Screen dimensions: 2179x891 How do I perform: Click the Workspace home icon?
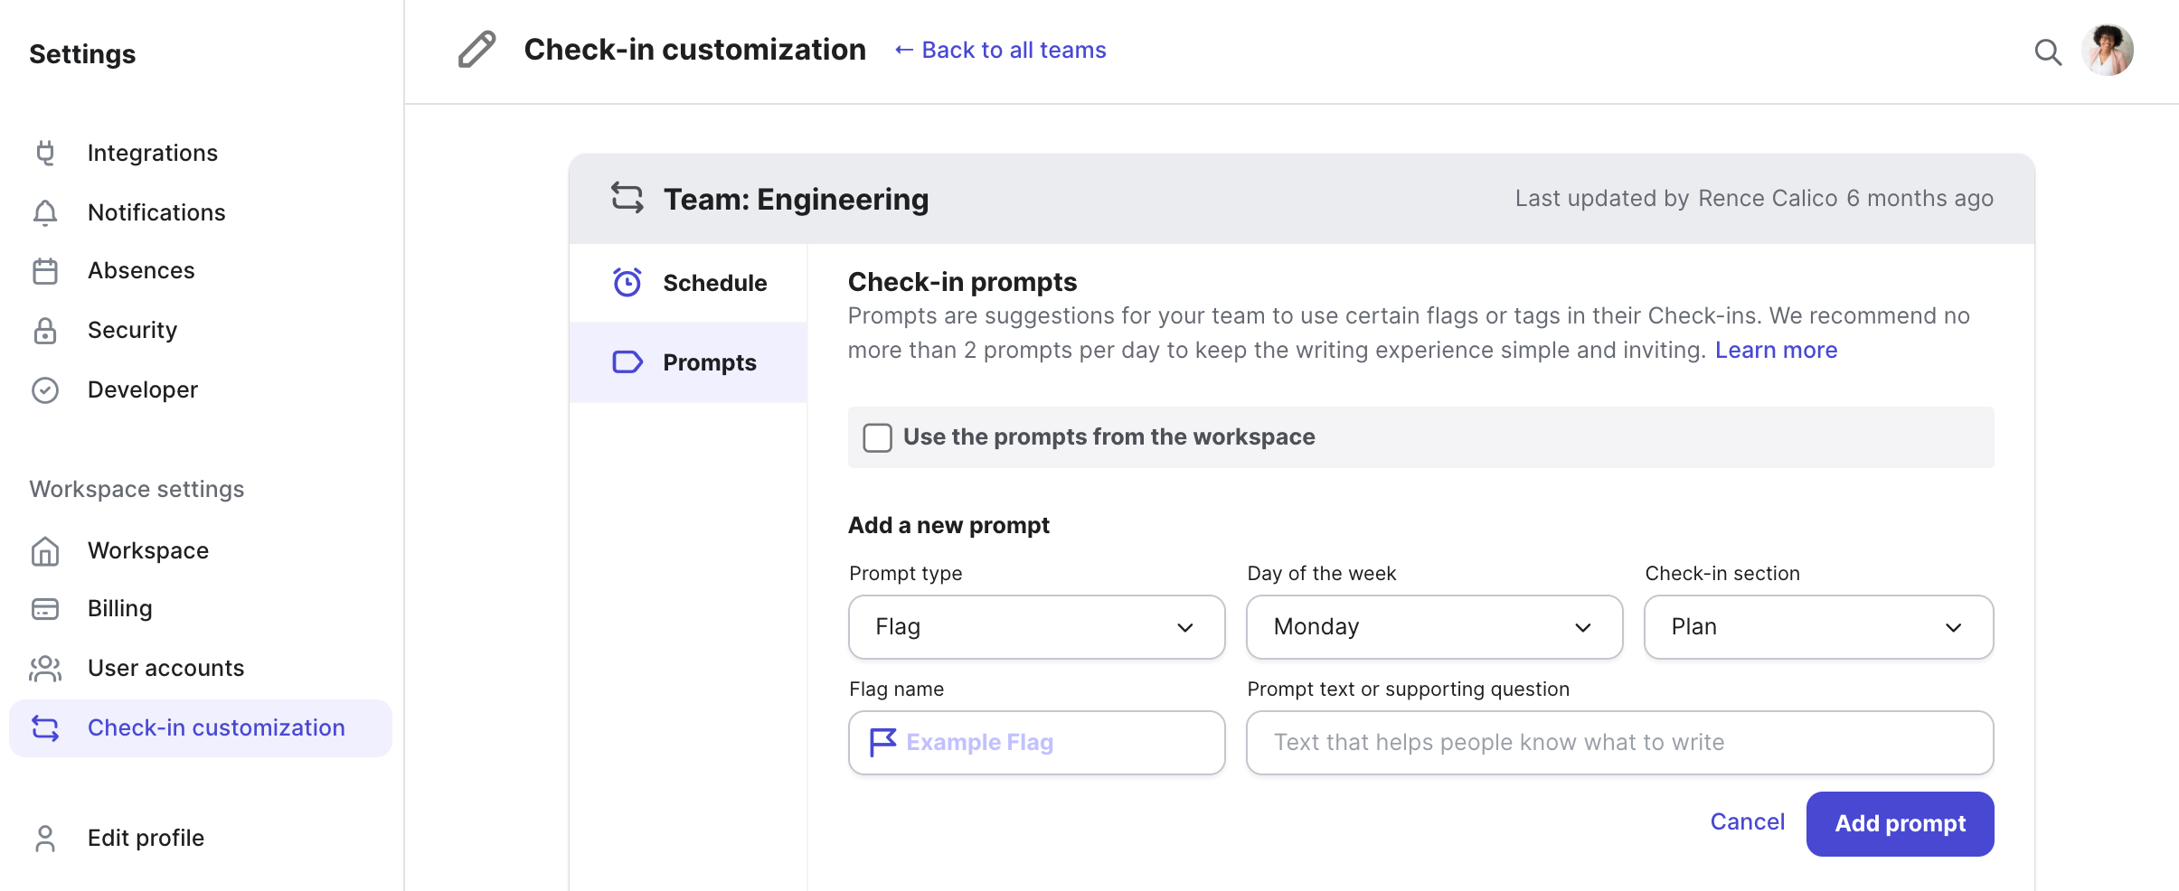pos(45,551)
